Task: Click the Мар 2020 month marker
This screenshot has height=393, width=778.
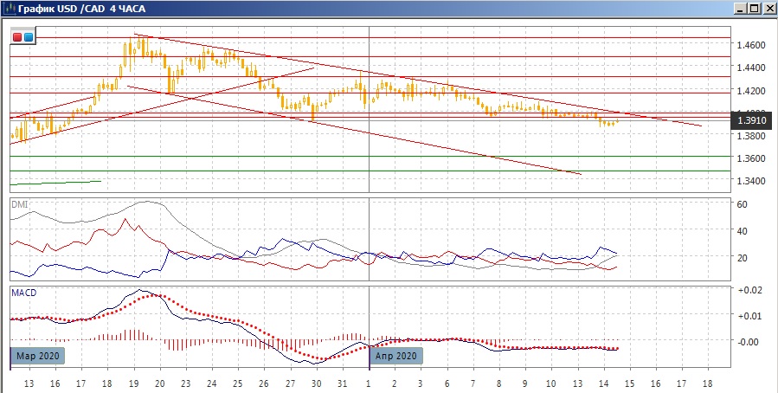Action: coord(38,356)
